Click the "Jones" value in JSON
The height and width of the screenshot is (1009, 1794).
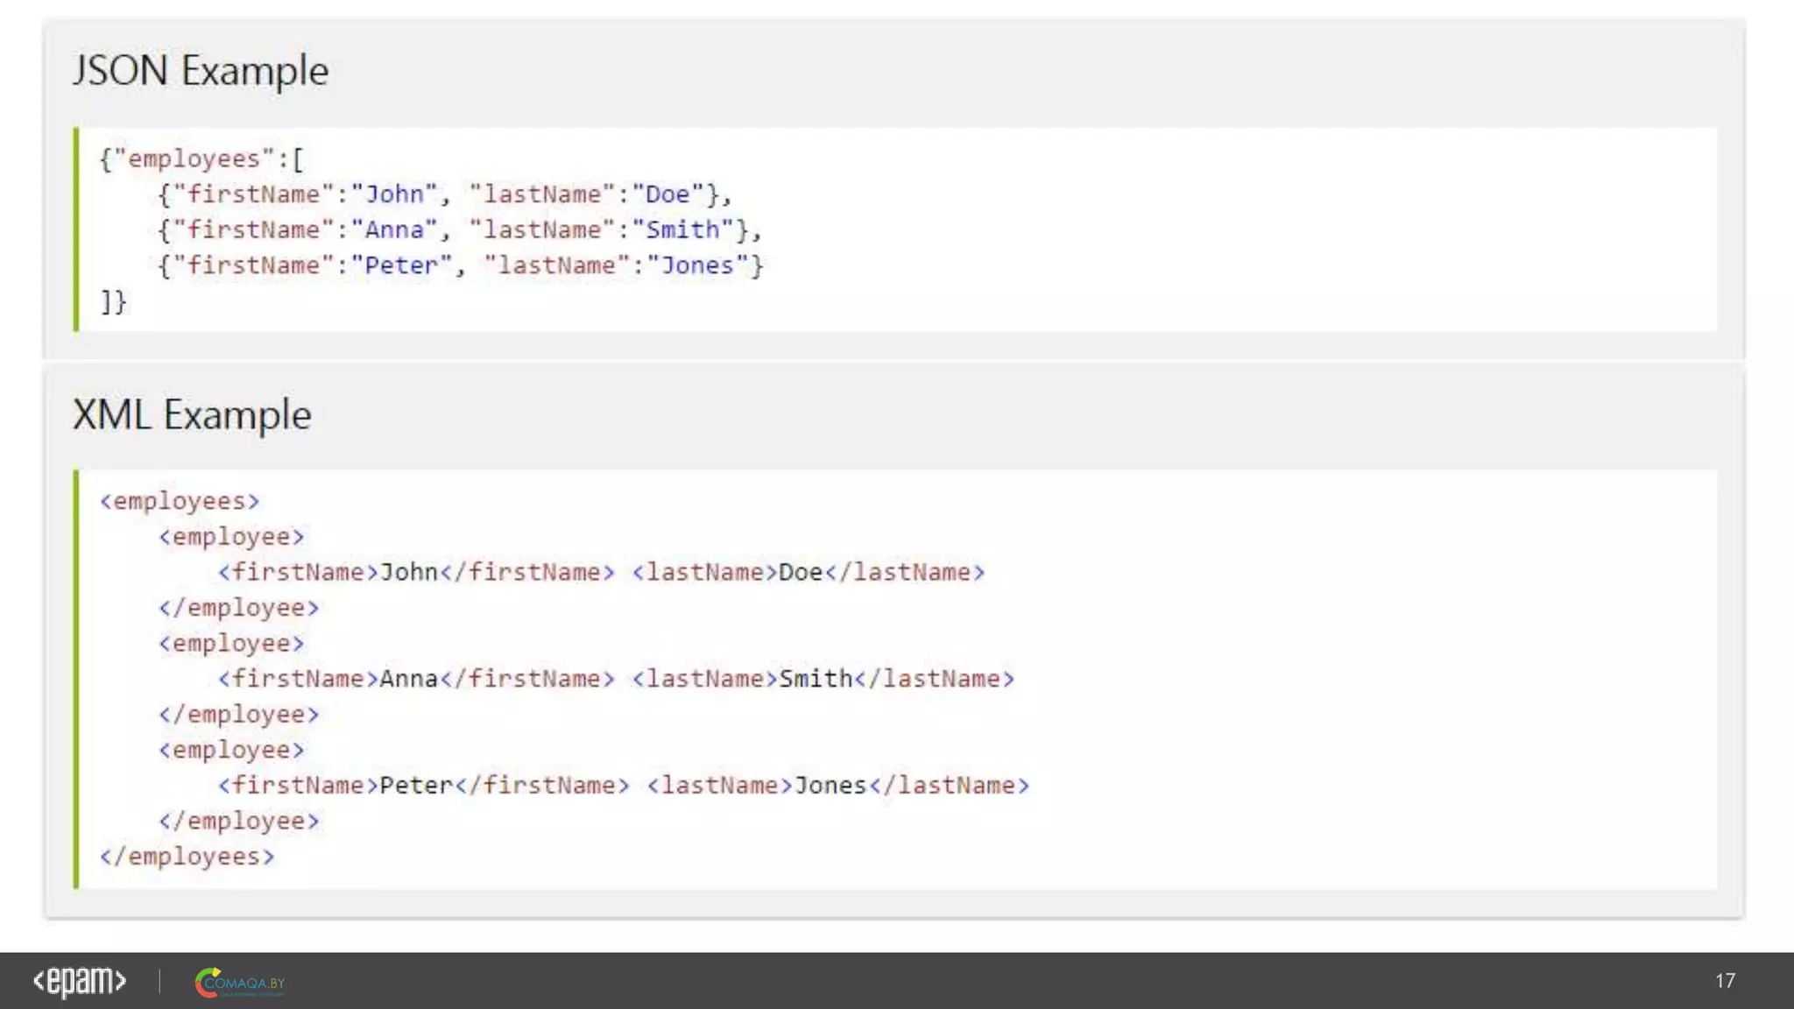click(697, 265)
